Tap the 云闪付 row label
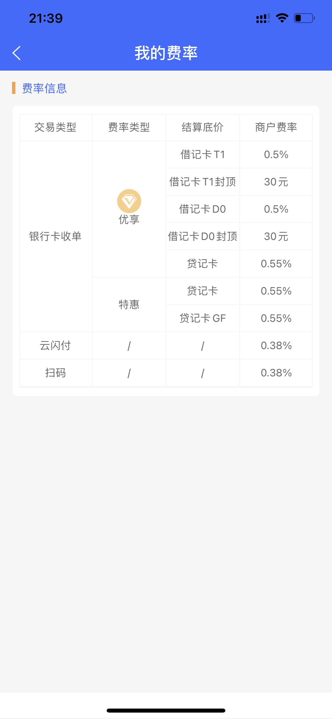Viewport: 332px width, 719px height. [x=56, y=346]
